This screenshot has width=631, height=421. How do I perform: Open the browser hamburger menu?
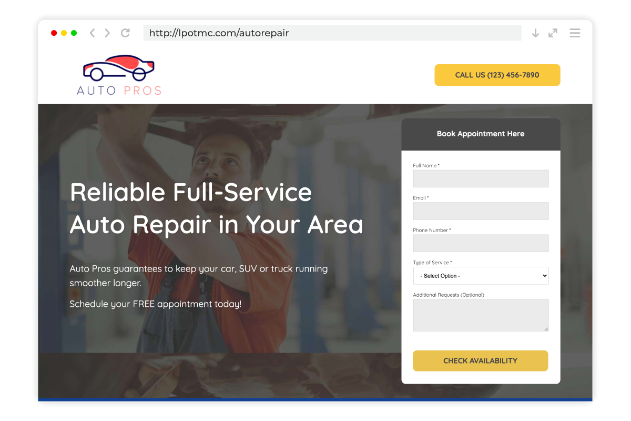point(575,33)
